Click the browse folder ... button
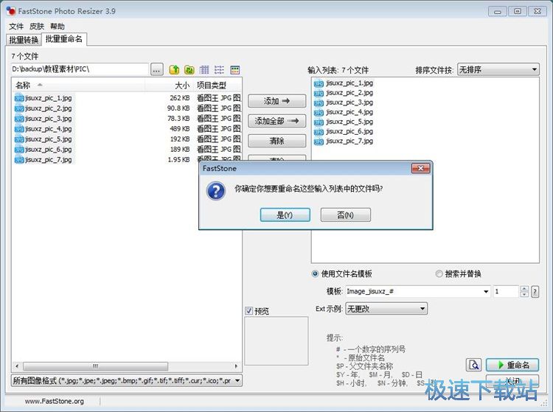 (156, 70)
